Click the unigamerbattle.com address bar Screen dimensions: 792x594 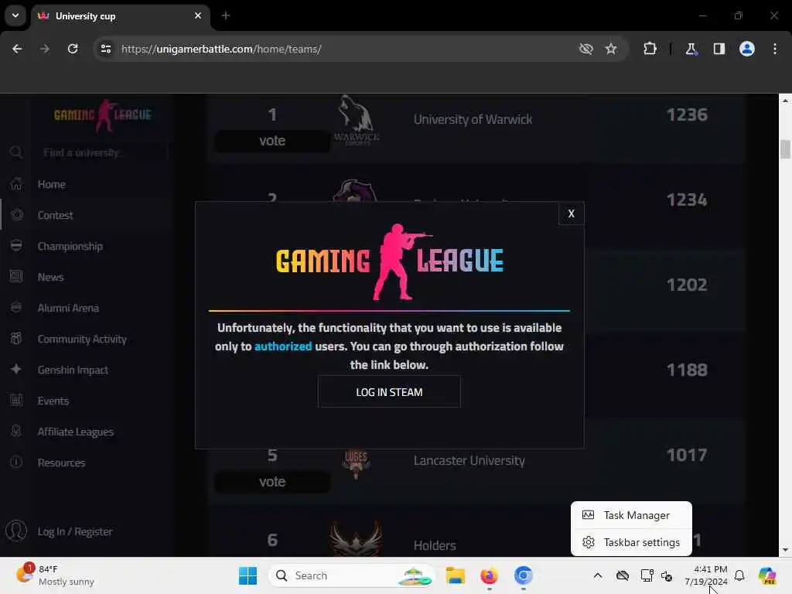[x=343, y=49]
